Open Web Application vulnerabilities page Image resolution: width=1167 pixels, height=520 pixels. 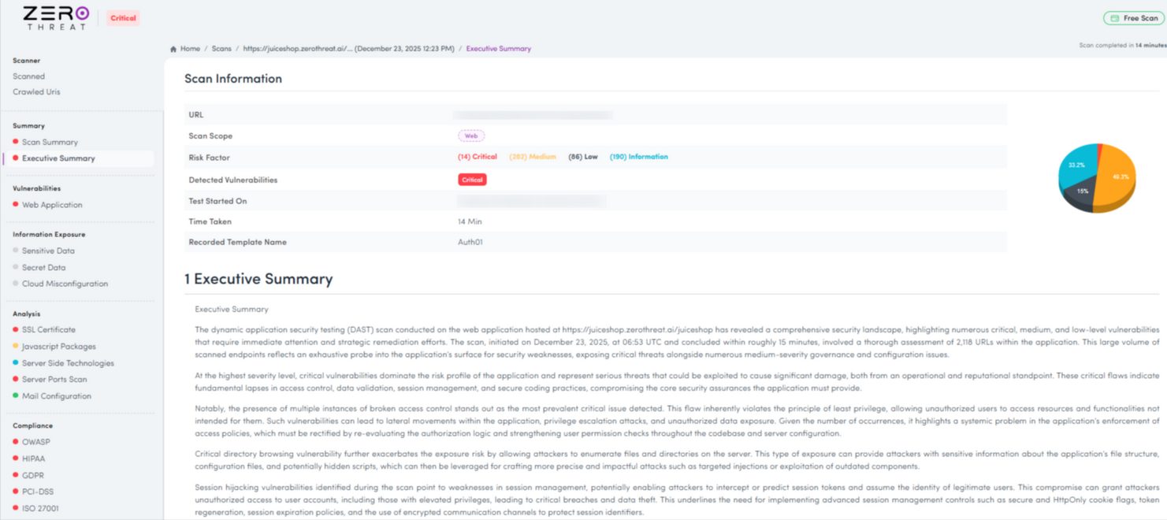point(52,205)
